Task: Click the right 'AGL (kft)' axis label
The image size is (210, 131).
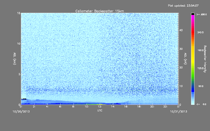Action: tap(186, 59)
